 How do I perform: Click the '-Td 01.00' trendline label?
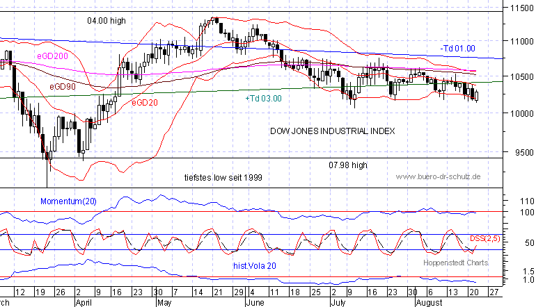[458, 49]
